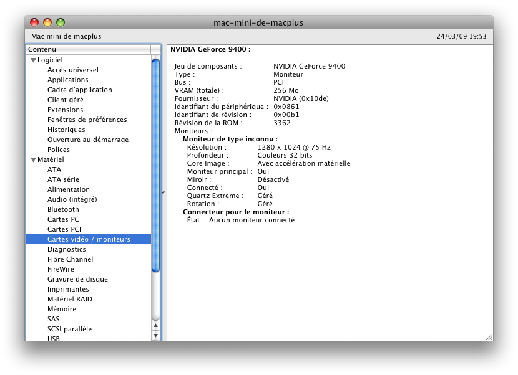
Task: Click the Moniteur type value
Action: pos(288,74)
